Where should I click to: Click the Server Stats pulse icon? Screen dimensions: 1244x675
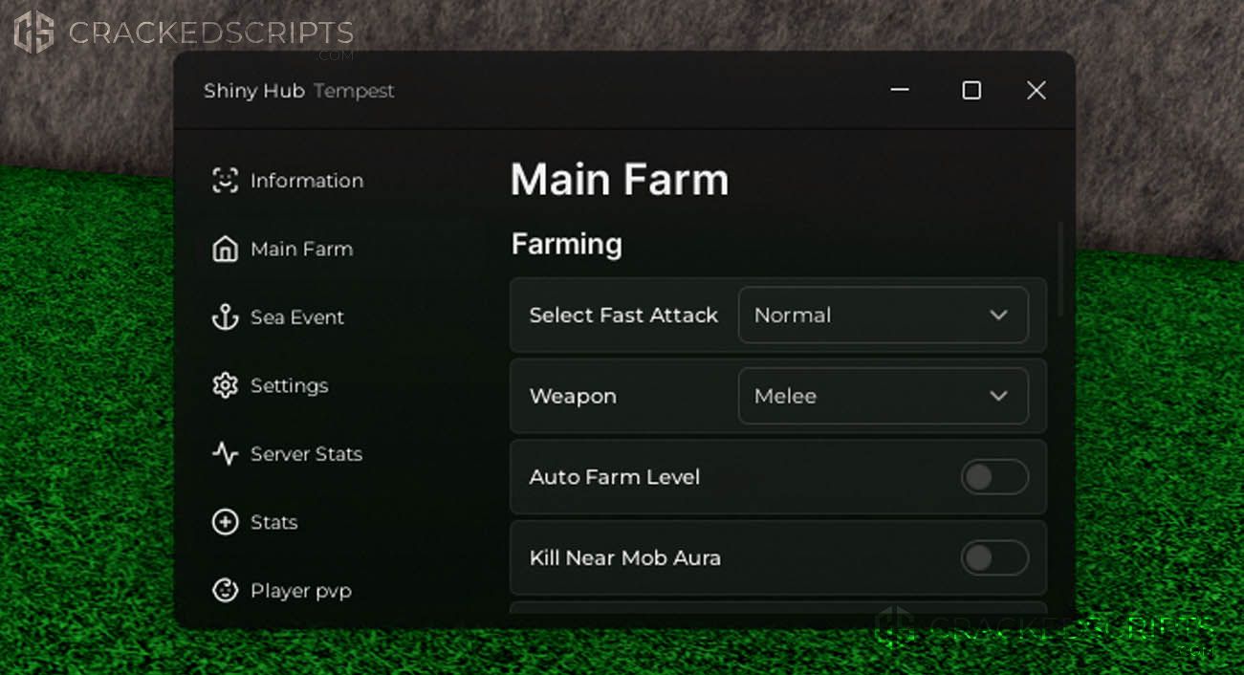(x=225, y=454)
